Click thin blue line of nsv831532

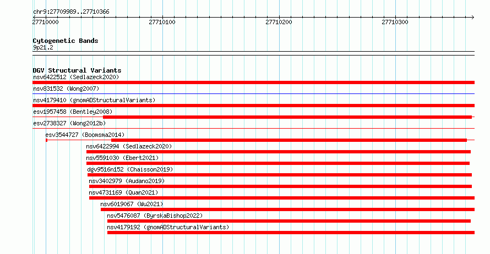pos(253,93)
